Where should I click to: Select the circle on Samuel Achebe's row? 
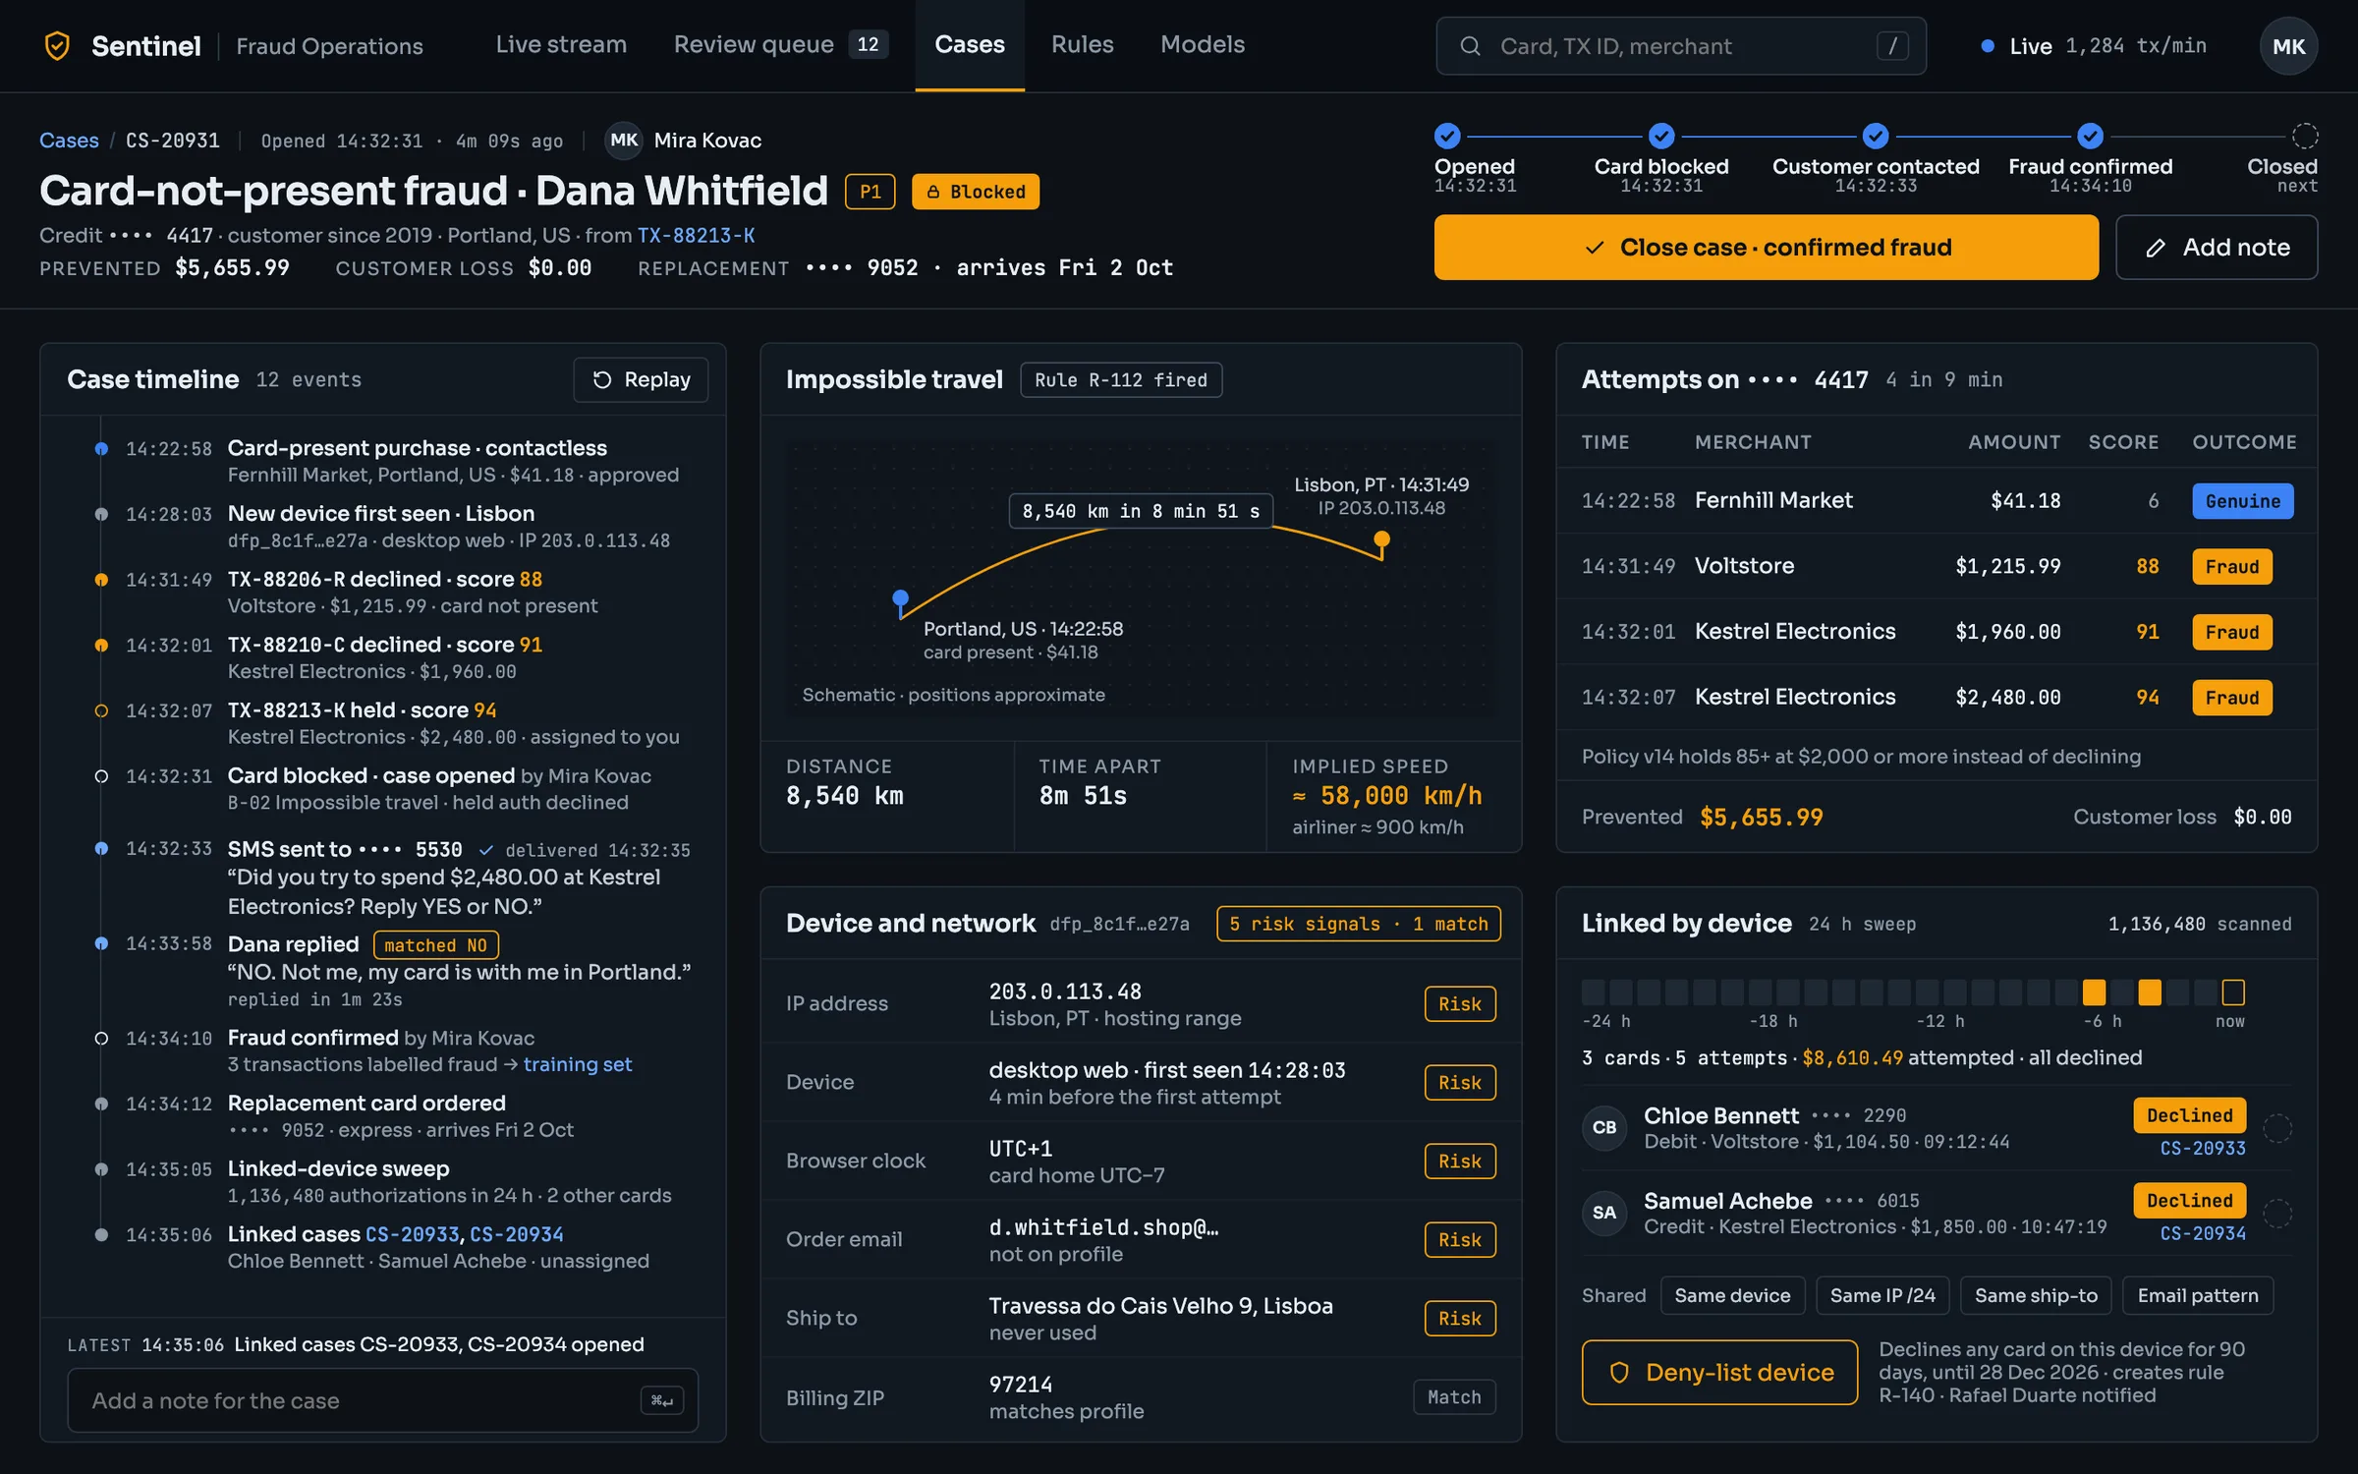[2277, 1213]
